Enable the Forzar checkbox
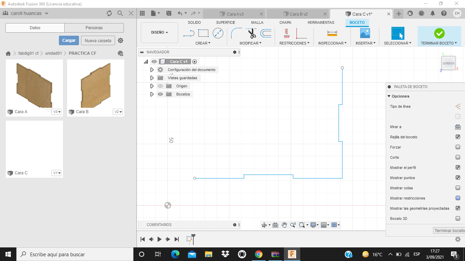 [458, 147]
